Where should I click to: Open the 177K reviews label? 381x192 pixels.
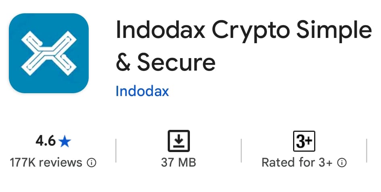coord(46,163)
